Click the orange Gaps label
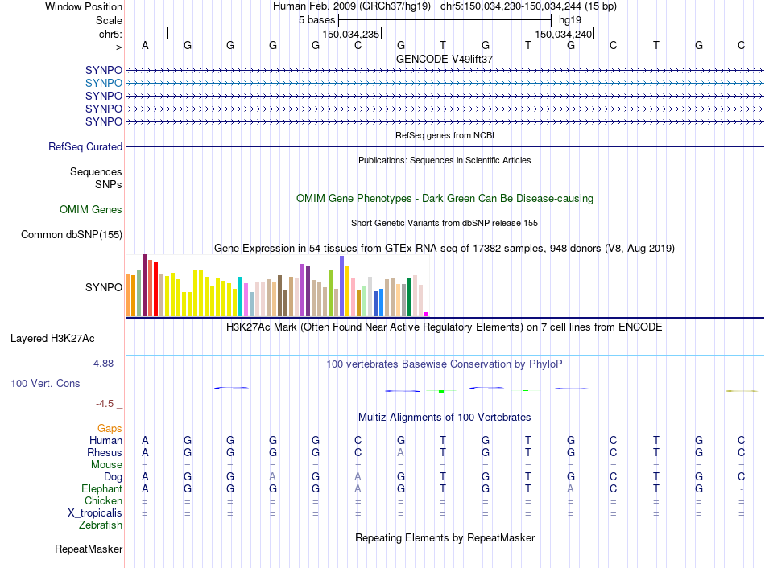This screenshot has width=765, height=568. click(110, 428)
